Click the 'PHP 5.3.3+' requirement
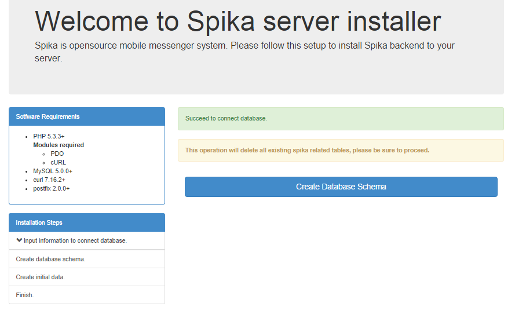 pyautogui.click(x=49, y=136)
